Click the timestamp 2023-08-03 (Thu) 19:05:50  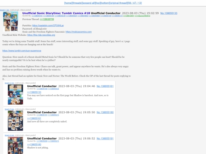click(77, 112)
